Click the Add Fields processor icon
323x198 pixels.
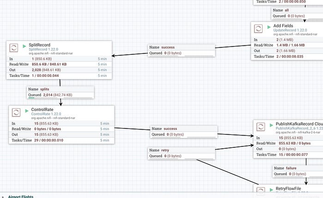pos(258,29)
